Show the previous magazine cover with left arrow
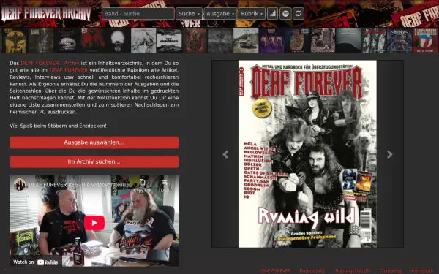Image resolution: width=439 pixels, height=274 pixels. 225,154
